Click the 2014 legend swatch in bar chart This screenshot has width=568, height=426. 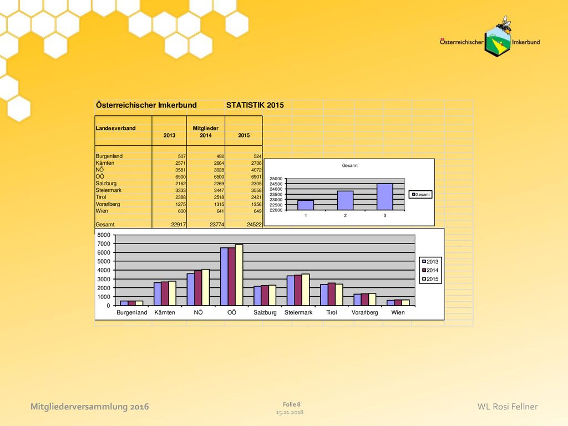tap(424, 270)
